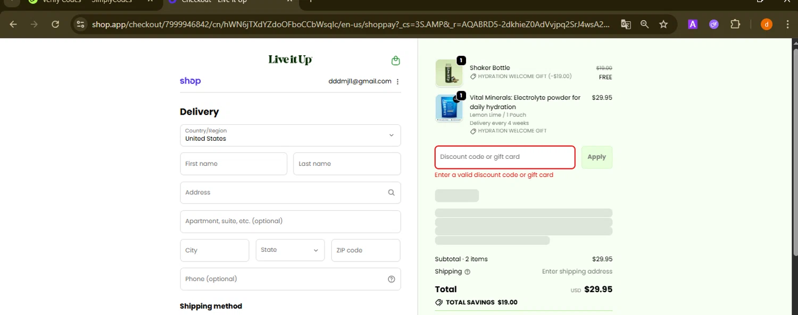Focus the Last name field
Image resolution: width=798 pixels, height=315 pixels.
pos(347,164)
